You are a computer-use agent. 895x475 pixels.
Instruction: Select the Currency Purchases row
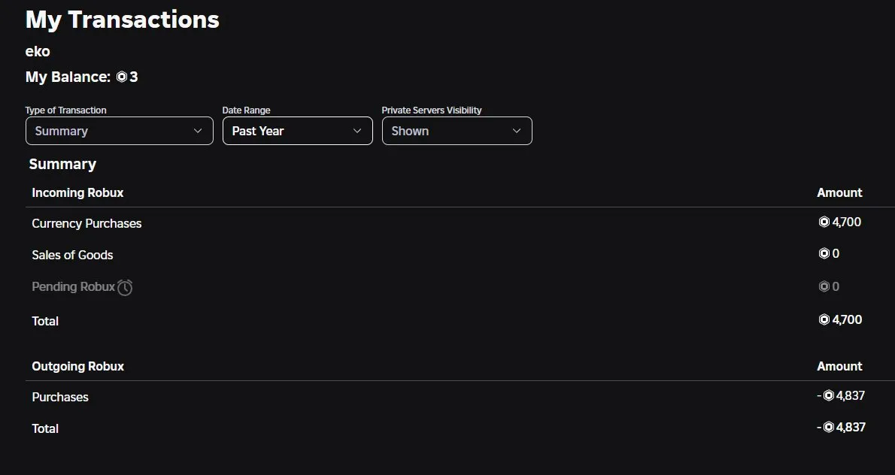coord(86,223)
